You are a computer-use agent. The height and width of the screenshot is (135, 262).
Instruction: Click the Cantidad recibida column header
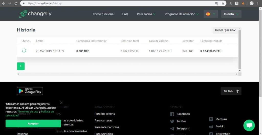[x=211, y=41]
